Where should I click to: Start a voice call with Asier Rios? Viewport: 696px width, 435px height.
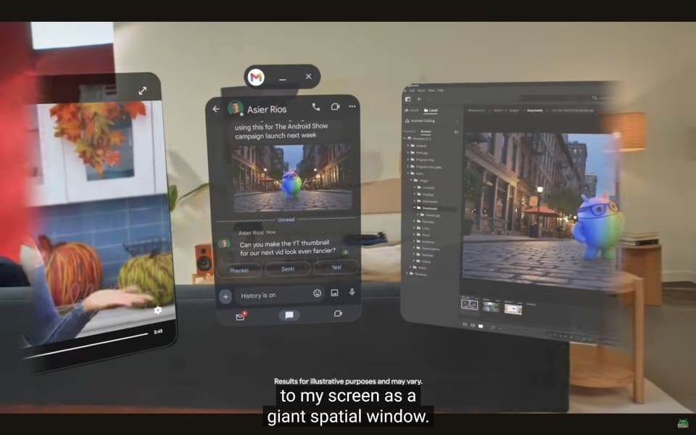point(315,107)
